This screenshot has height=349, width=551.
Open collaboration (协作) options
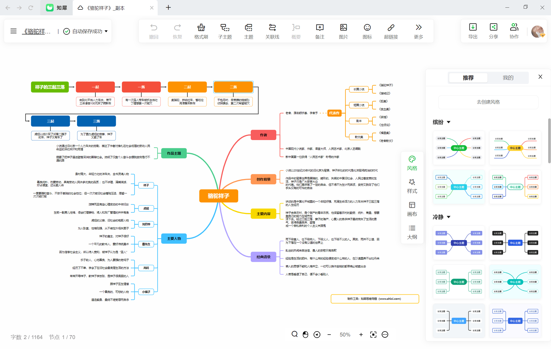pyautogui.click(x=514, y=31)
